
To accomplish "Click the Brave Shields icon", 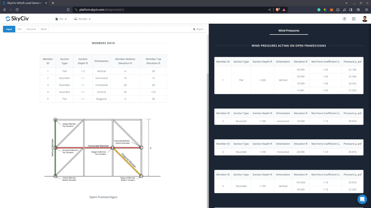I will coord(278,10).
